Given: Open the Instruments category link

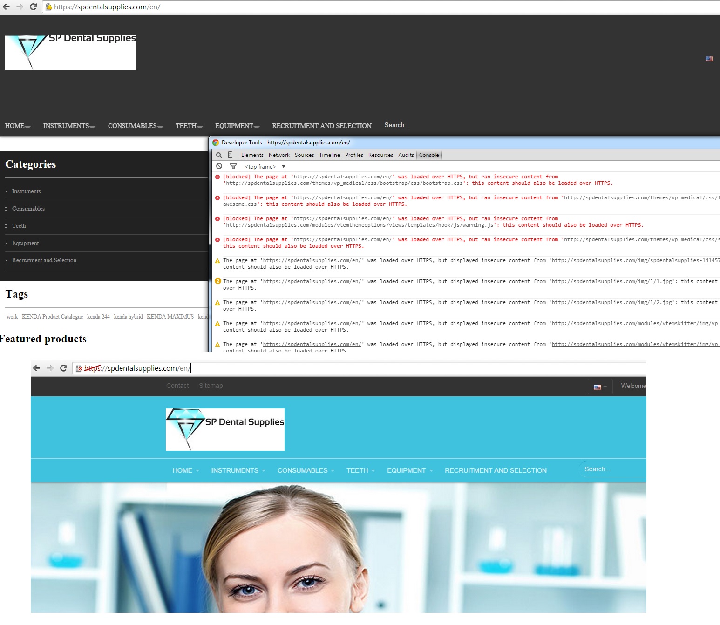Looking at the screenshot, I should pyautogui.click(x=26, y=191).
